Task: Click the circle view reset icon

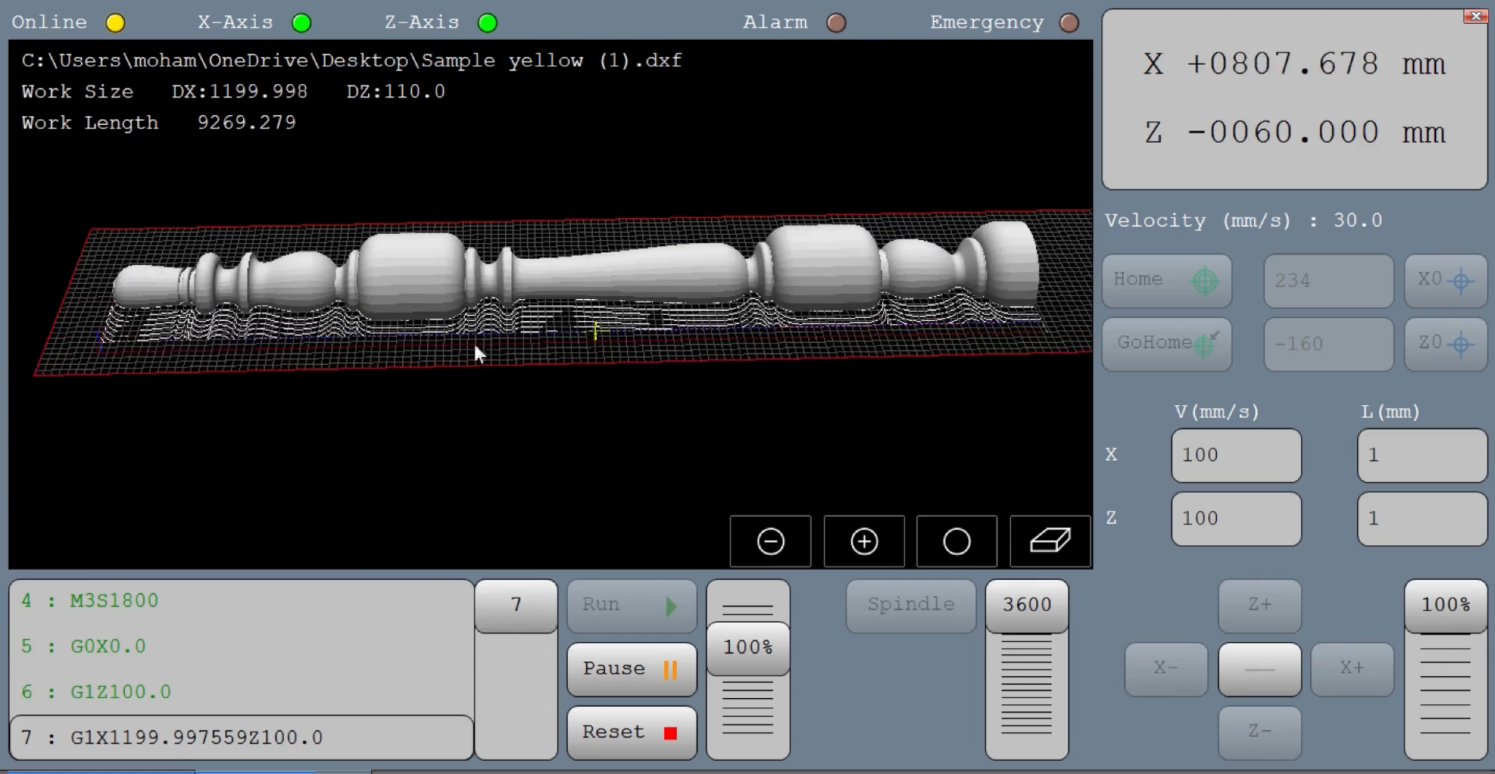Action: (957, 541)
